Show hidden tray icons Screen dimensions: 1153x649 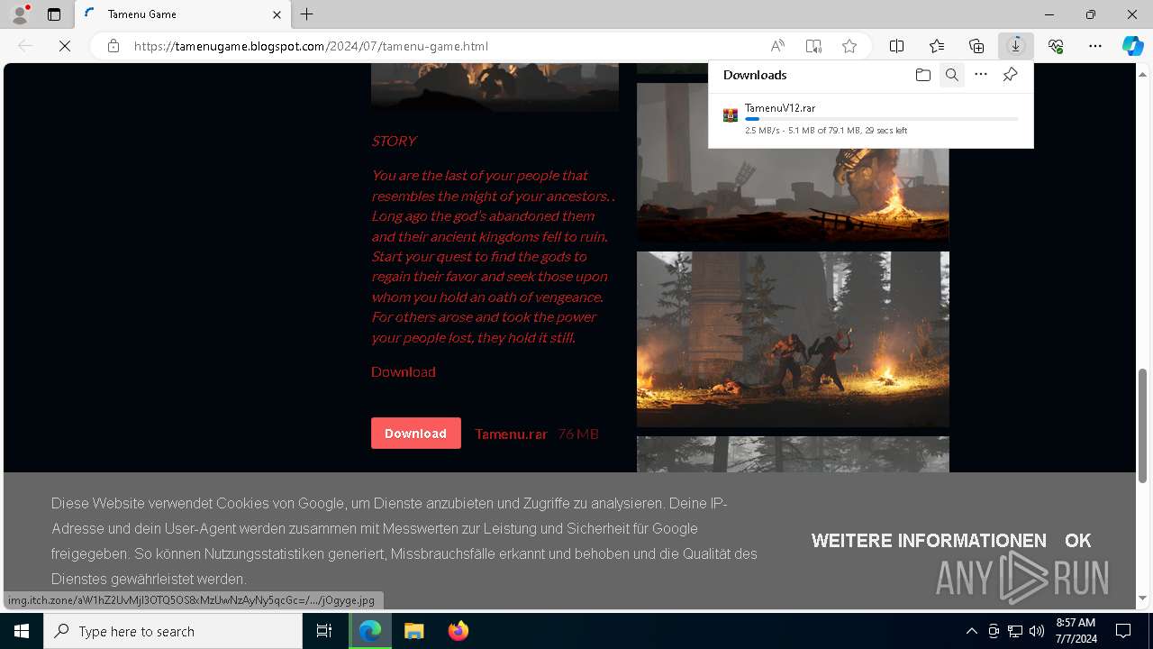click(x=971, y=631)
